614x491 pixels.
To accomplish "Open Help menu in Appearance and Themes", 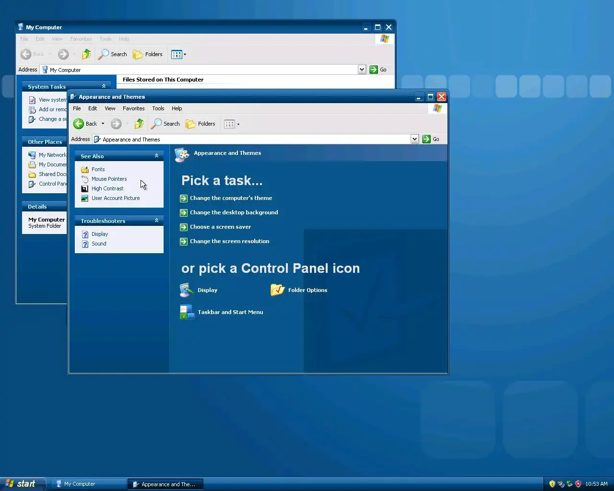I will pyautogui.click(x=177, y=108).
